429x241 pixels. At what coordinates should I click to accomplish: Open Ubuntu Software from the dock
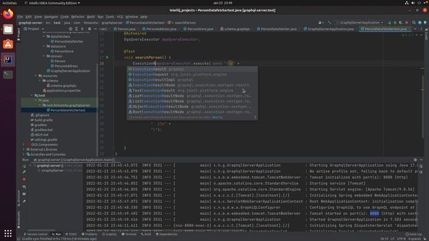(x=8, y=44)
